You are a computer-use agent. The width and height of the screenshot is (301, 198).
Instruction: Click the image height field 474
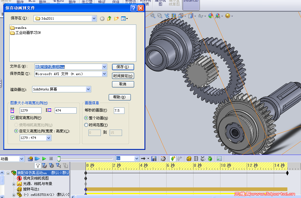(x=66, y=111)
